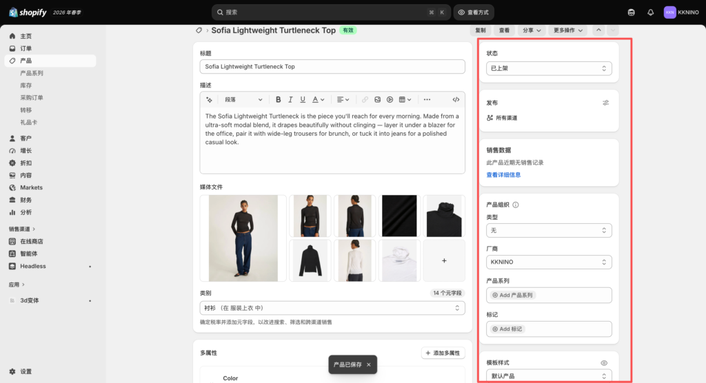The image size is (706, 383).
Task: Open Markets in the sidebar
Action: coord(50,187)
